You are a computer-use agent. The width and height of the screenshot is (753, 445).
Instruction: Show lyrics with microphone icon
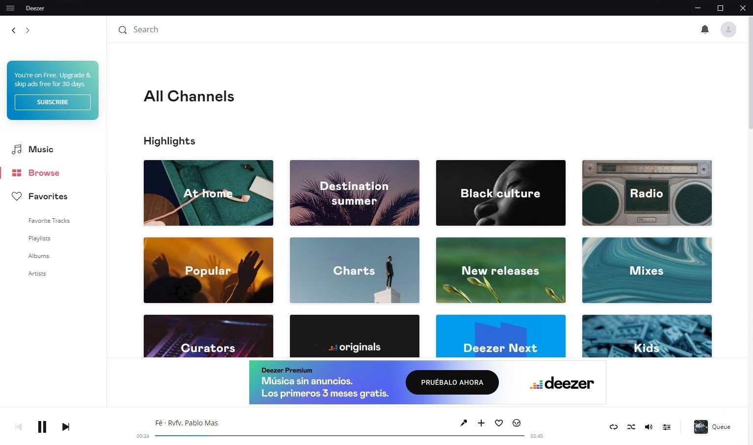coord(464,423)
